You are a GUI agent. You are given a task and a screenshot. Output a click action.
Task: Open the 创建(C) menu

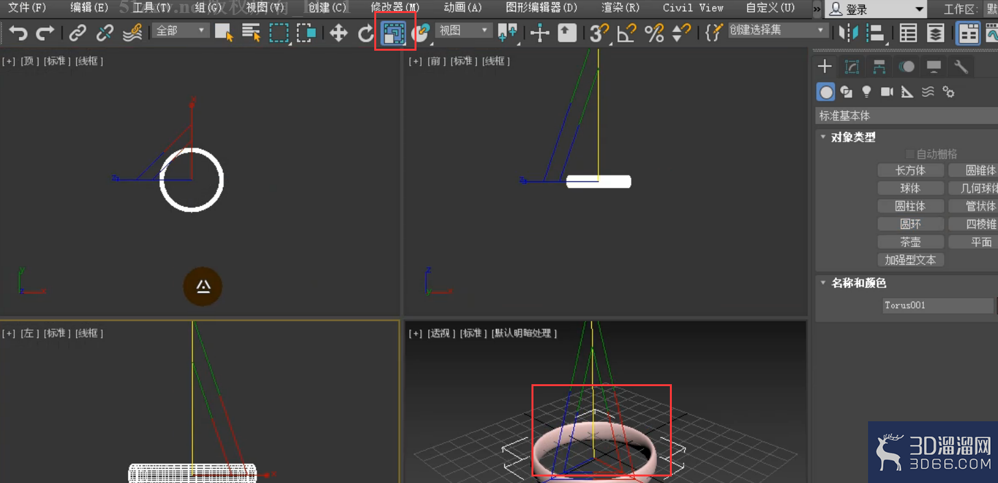coord(327,8)
